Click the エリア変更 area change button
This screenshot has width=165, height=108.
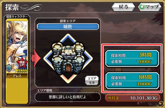tap(92, 80)
